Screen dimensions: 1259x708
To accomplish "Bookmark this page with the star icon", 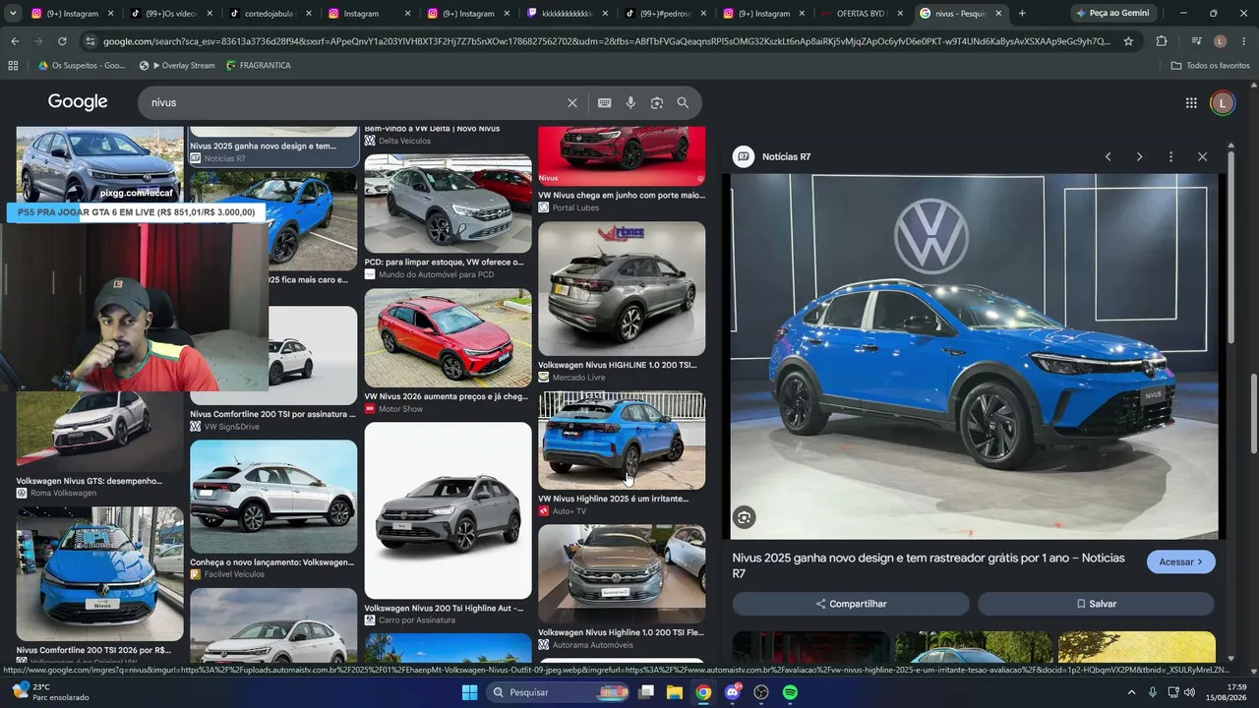I will (1128, 41).
